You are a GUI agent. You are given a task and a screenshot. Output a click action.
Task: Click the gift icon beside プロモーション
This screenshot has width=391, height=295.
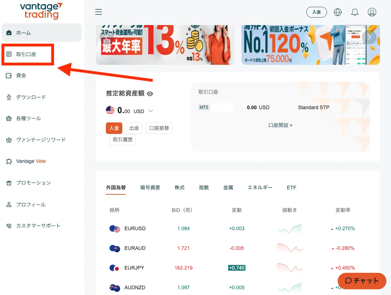pyautogui.click(x=9, y=183)
